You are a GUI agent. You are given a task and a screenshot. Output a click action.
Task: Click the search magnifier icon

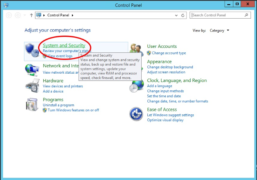tap(246, 15)
